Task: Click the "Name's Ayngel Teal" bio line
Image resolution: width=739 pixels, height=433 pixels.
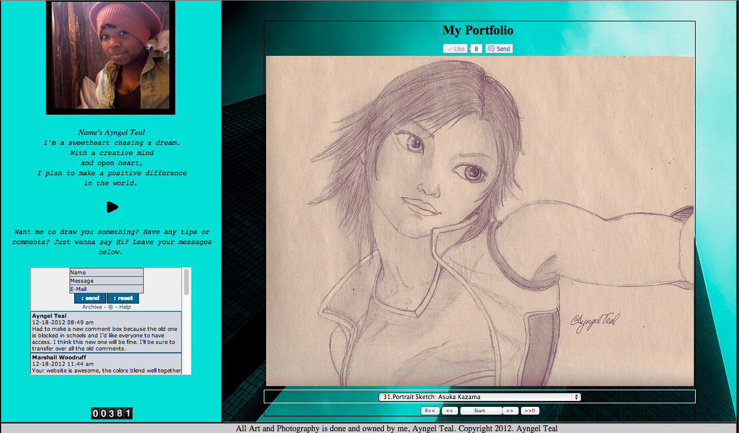Action: tap(112, 132)
